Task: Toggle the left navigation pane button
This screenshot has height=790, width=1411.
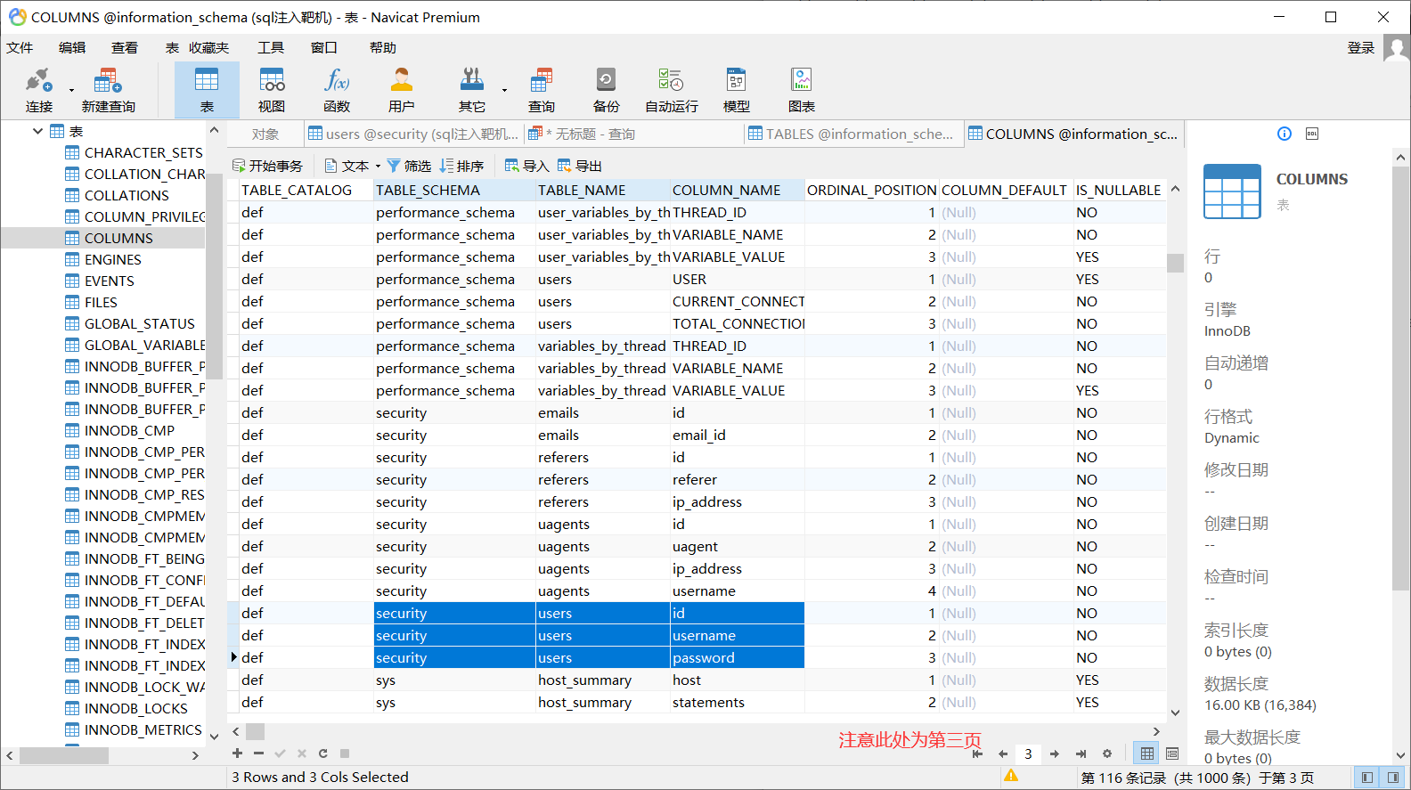Action: [1366, 778]
